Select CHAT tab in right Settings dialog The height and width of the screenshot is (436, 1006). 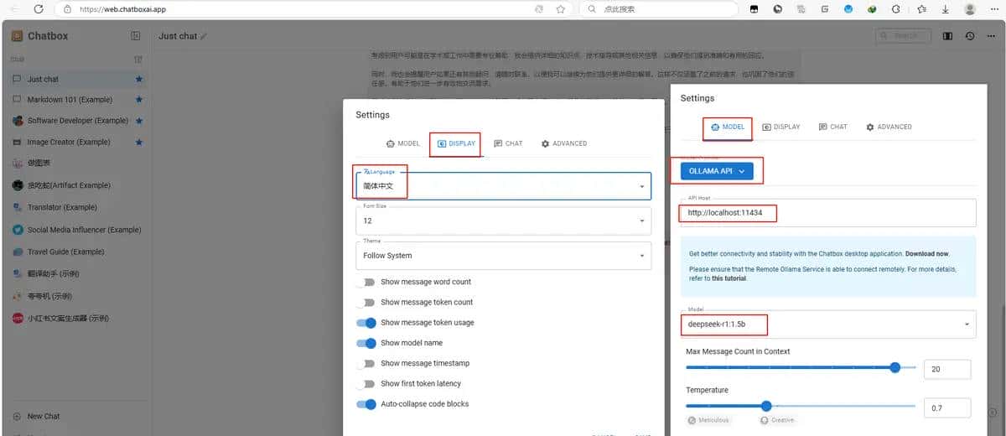[832, 127]
